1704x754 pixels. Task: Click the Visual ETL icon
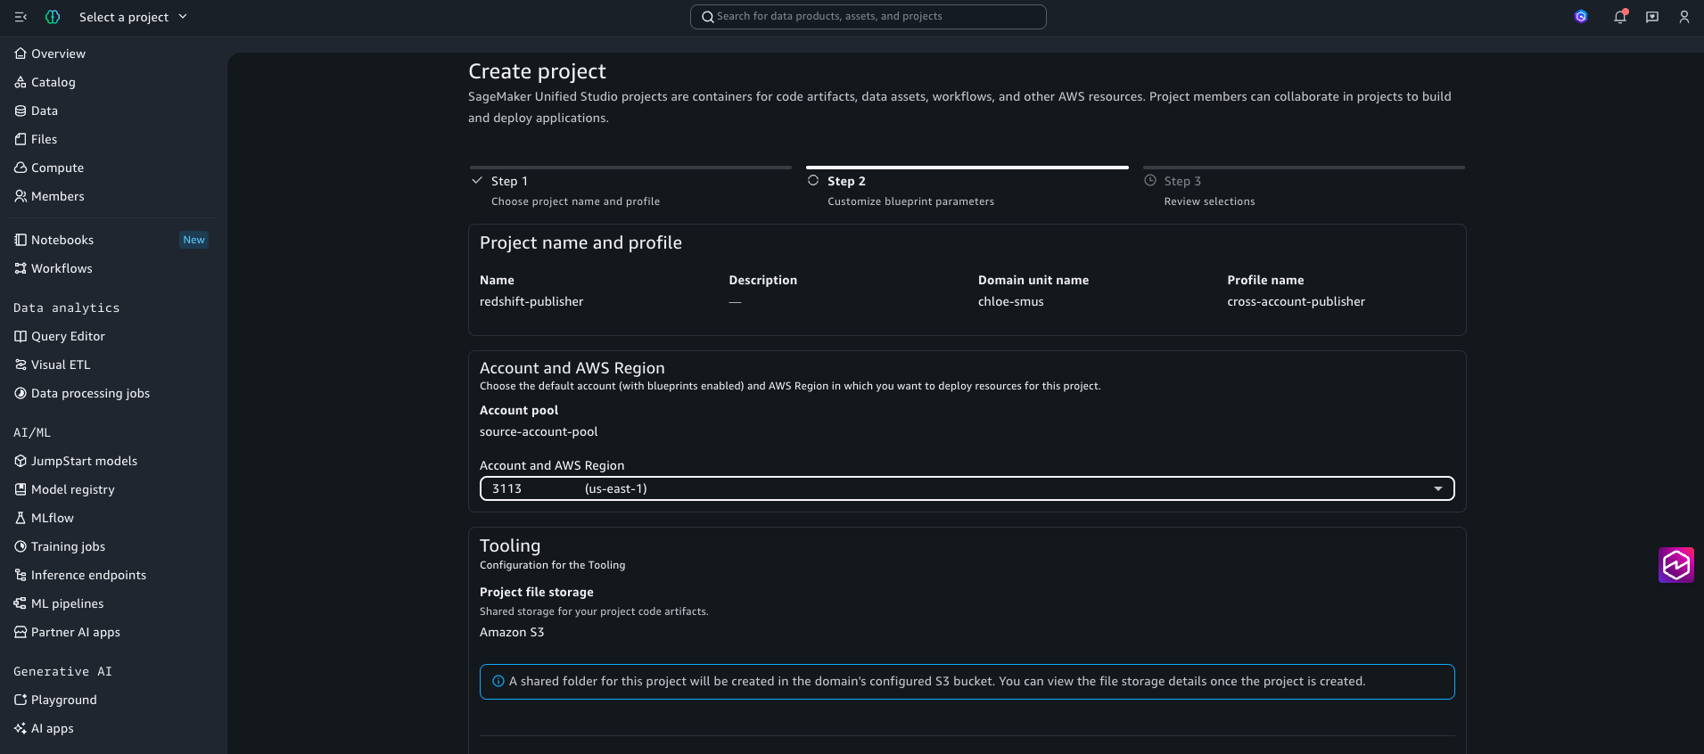tap(21, 365)
